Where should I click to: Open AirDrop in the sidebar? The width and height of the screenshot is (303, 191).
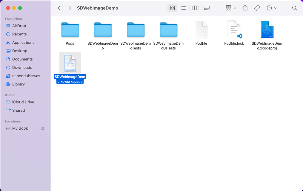coord(19,26)
